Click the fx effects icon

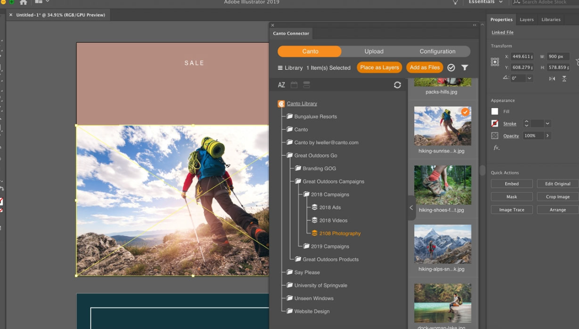pos(497,148)
